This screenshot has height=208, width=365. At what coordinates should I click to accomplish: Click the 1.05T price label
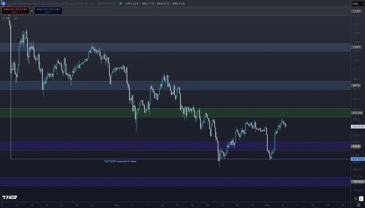pos(356,47)
